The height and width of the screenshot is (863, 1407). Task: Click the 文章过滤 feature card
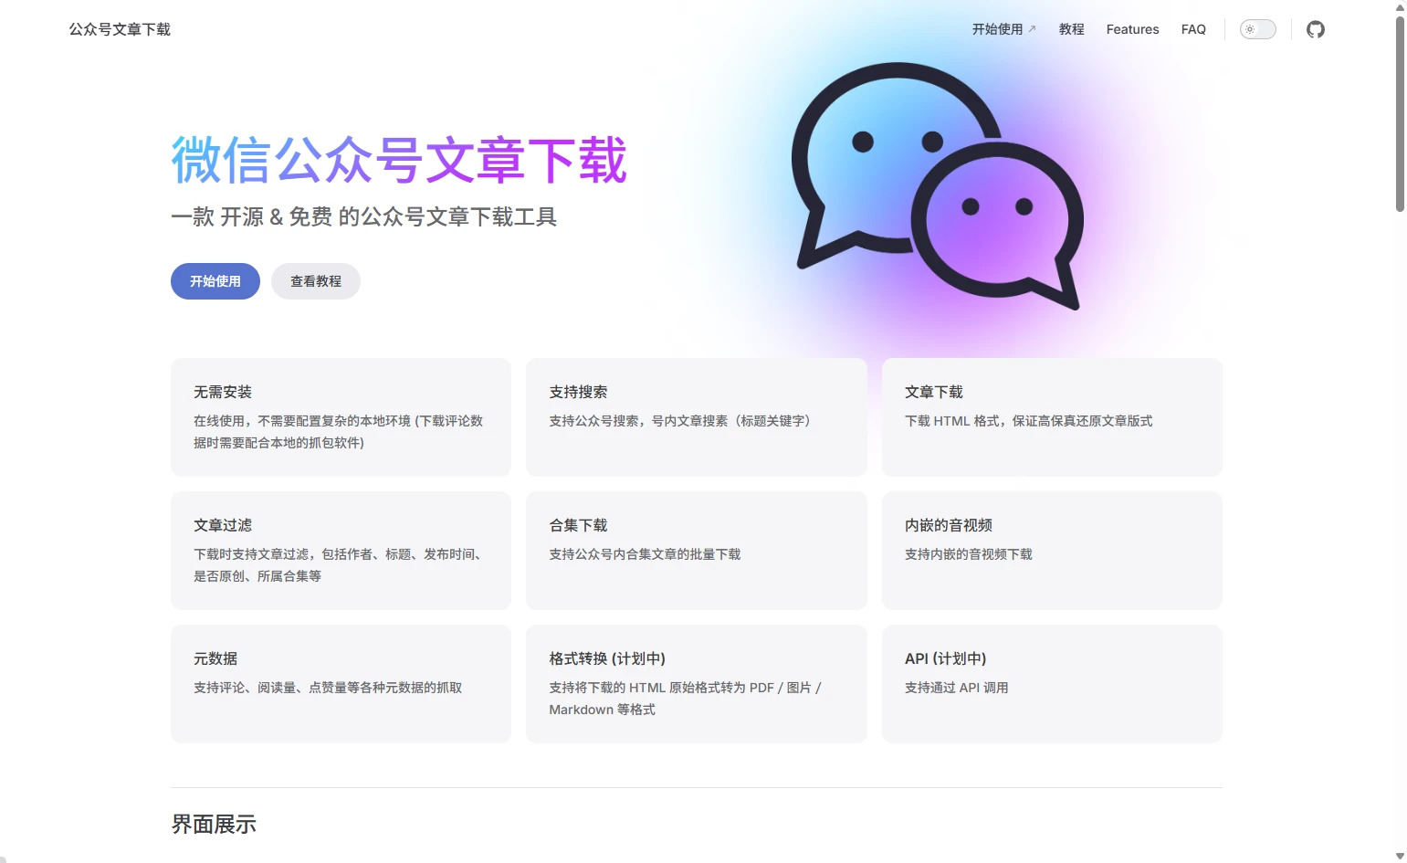pos(341,550)
